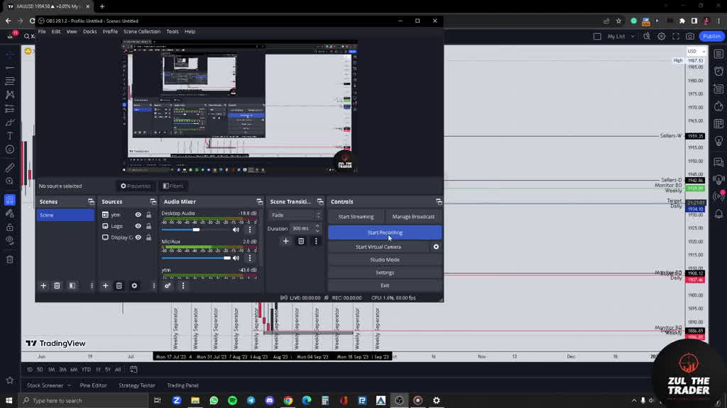727x408 pixels.
Task: Expand the Stock Screener dropdown arrow
Action: (69, 385)
